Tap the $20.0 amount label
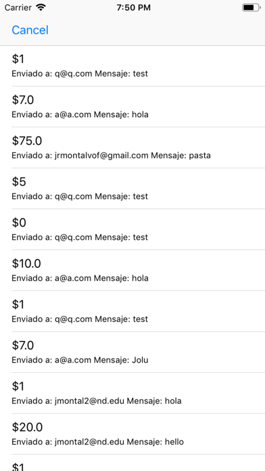Viewport: 265px width, 471px height. coord(27,427)
